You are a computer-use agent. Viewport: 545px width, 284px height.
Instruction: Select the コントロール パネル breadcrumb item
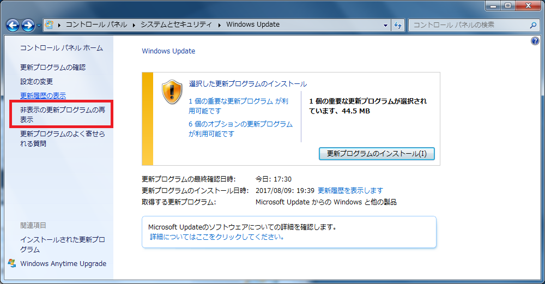click(x=96, y=25)
